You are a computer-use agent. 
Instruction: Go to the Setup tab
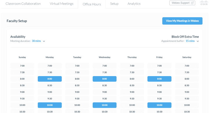point(114,4)
